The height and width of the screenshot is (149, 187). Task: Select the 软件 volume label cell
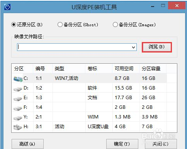click(92, 88)
